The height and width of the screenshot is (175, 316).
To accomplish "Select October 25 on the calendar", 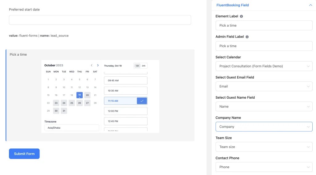I will [x=72, y=103].
